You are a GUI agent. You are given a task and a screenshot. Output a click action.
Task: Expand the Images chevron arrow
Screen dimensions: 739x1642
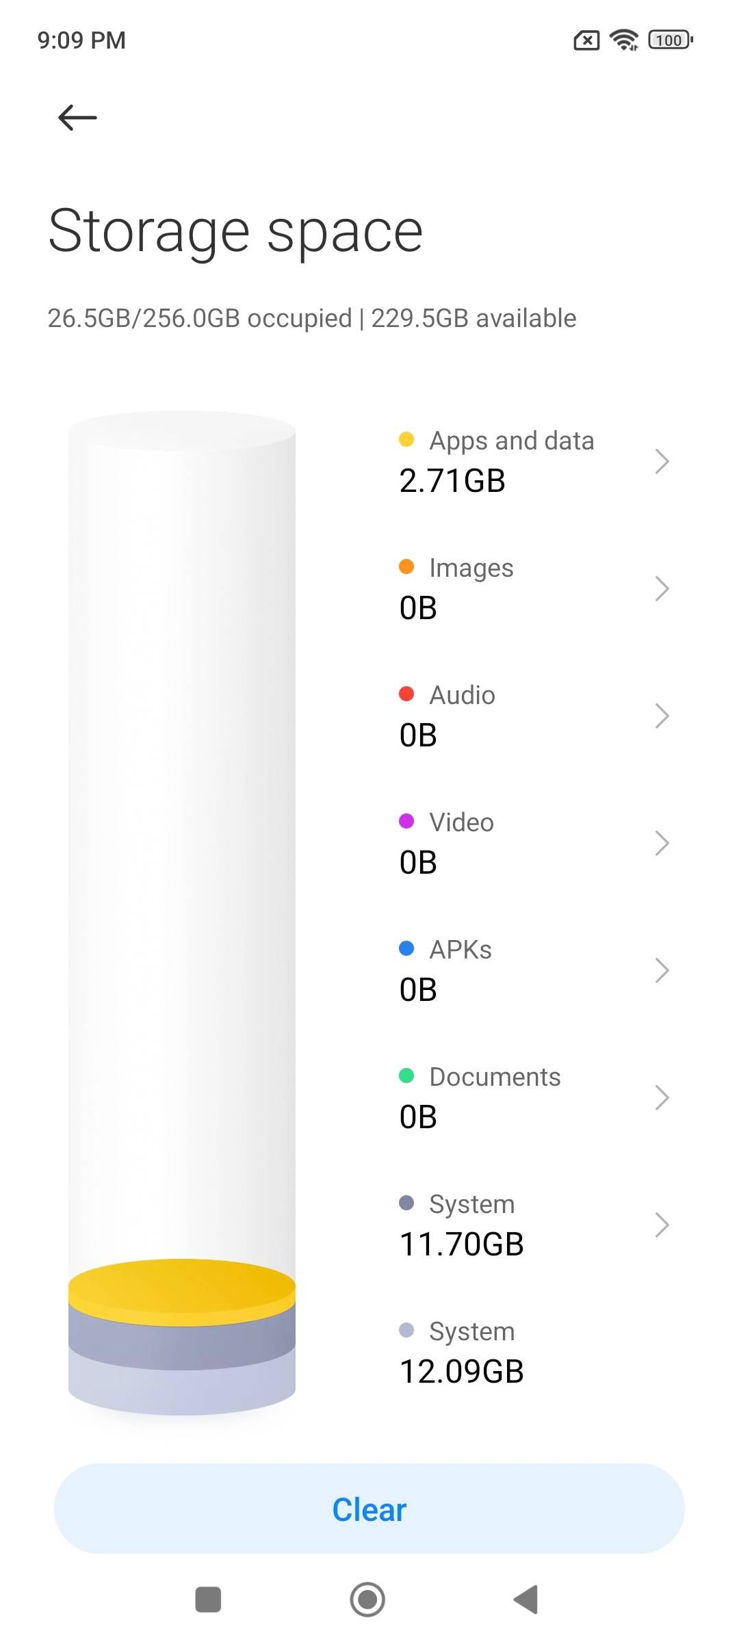pos(661,588)
